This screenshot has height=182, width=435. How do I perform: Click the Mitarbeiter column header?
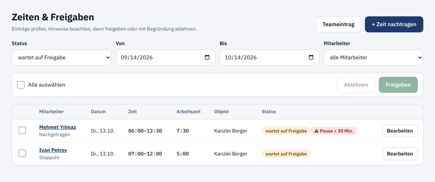(52, 112)
